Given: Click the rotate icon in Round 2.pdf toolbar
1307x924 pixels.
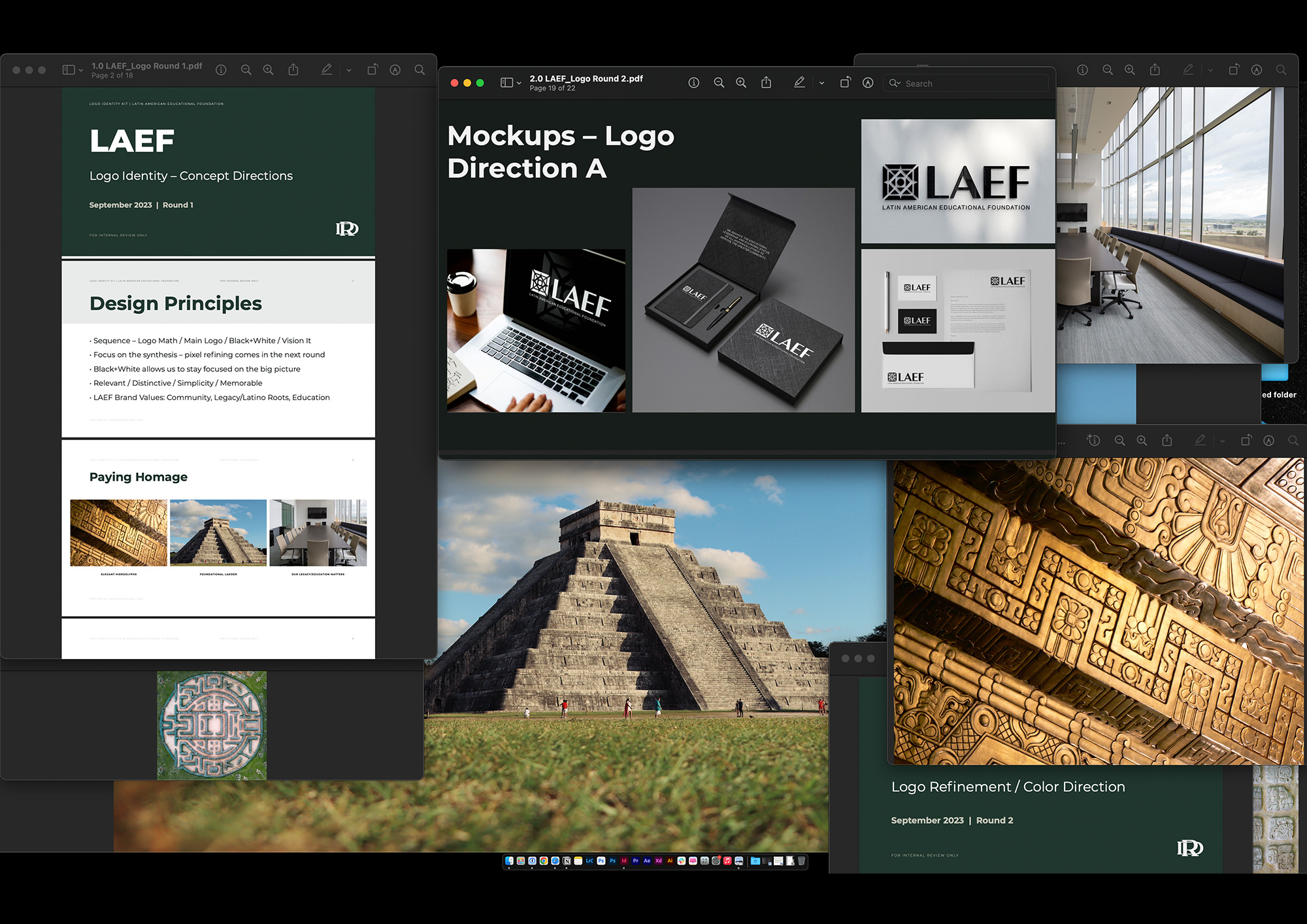Looking at the screenshot, I should click(845, 82).
